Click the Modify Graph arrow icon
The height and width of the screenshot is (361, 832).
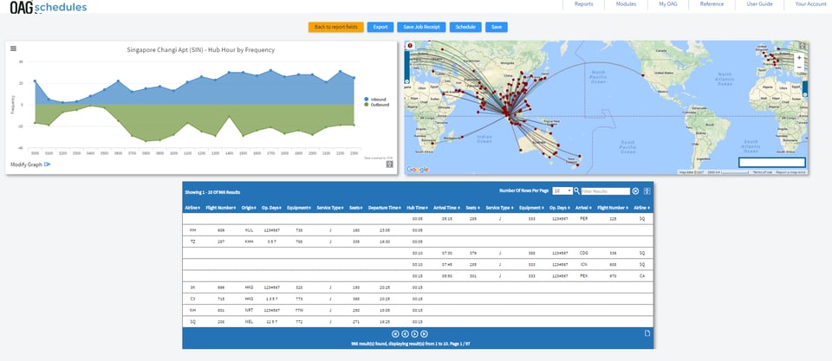[47, 164]
